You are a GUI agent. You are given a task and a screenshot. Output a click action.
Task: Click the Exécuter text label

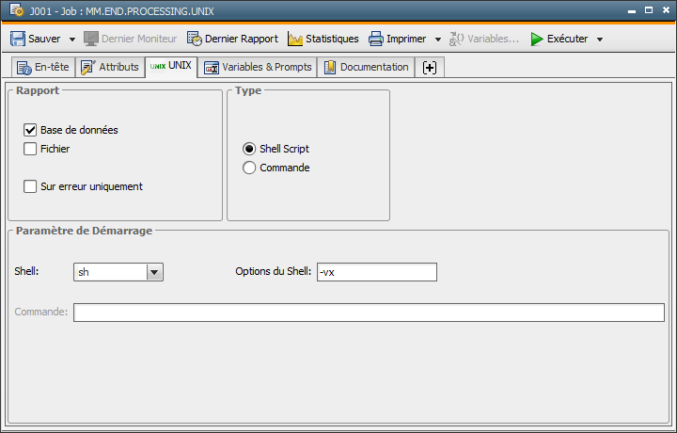[x=567, y=39]
